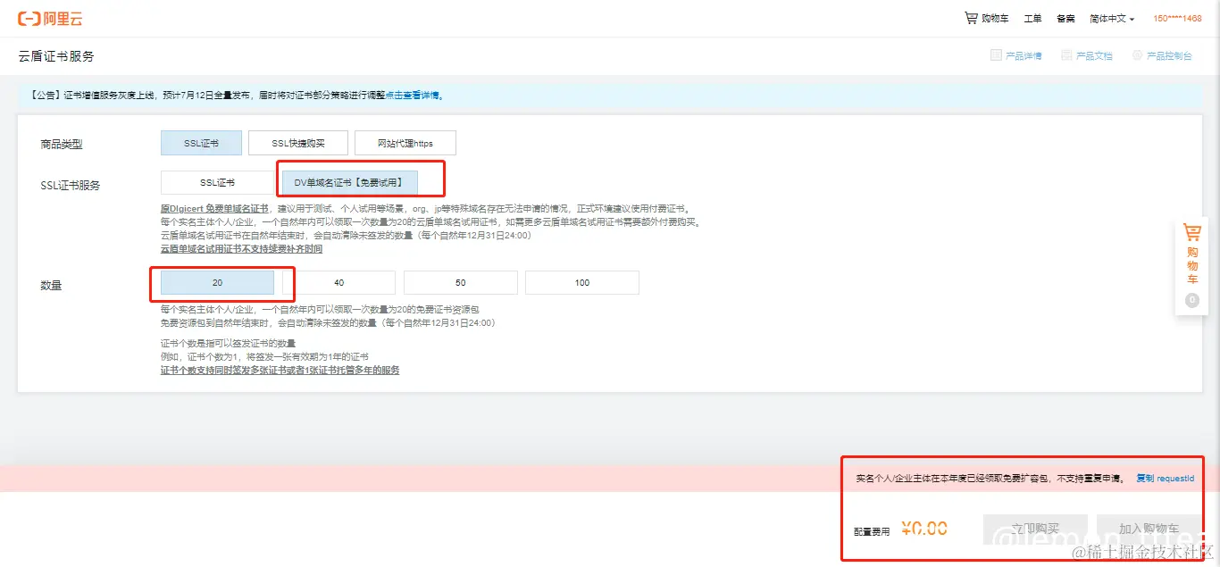The height and width of the screenshot is (567, 1220).
Task: Open 备案 in the top navigation
Action: click(1065, 19)
